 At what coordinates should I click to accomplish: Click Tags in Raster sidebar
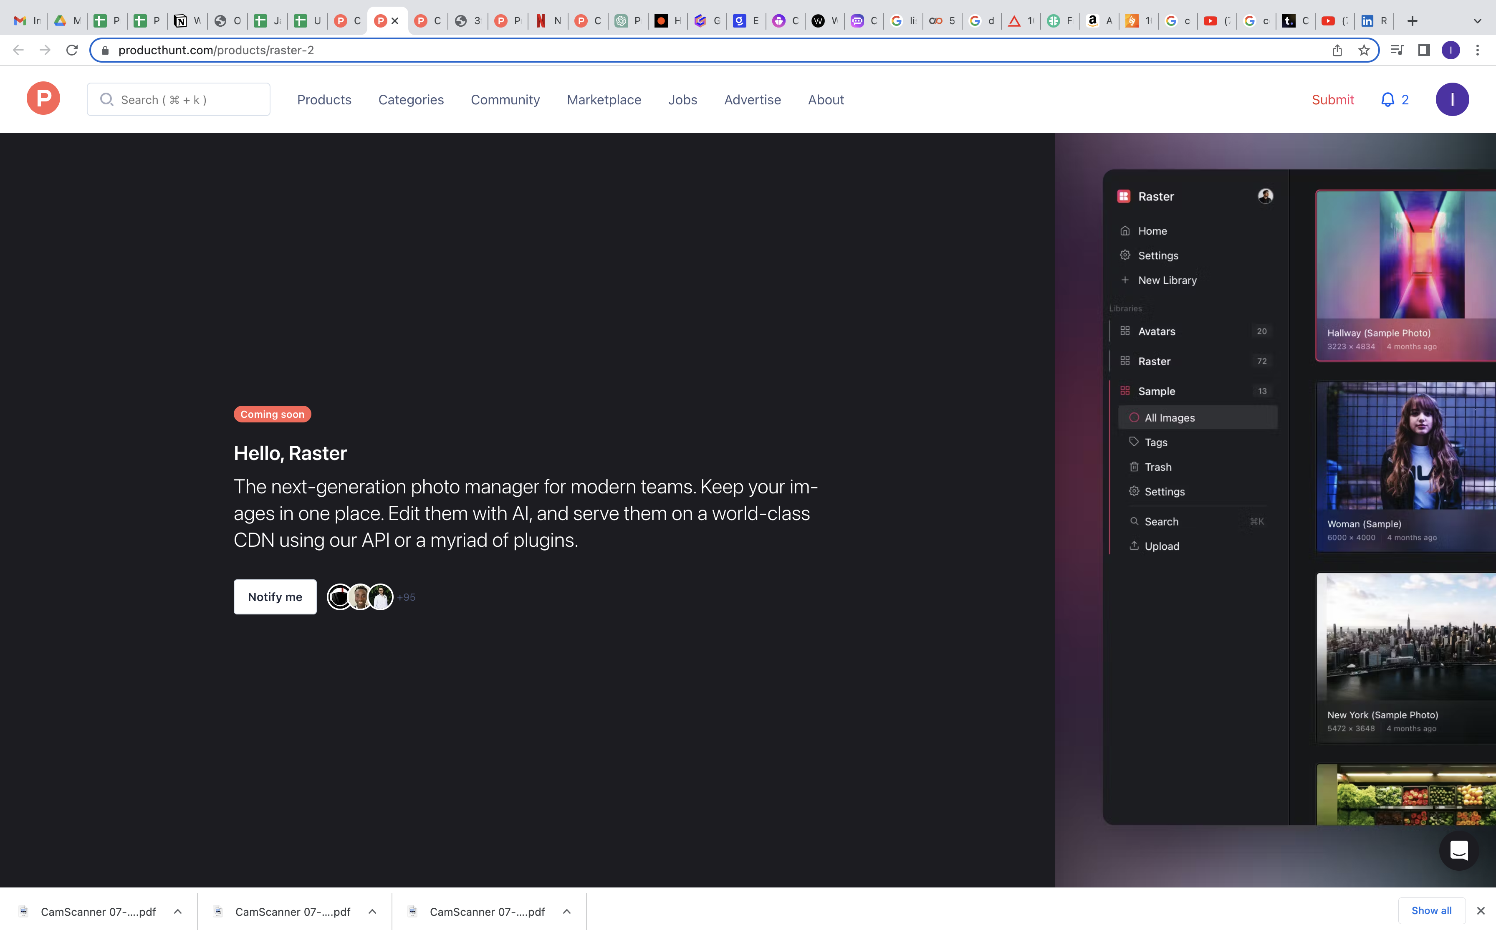(x=1155, y=442)
